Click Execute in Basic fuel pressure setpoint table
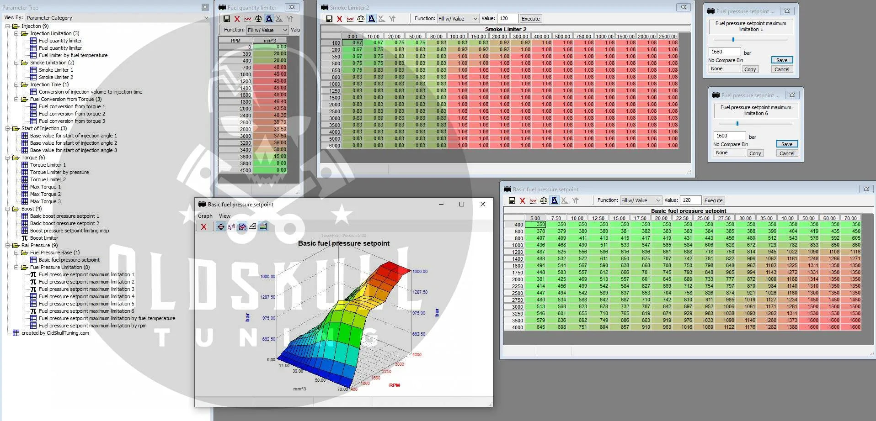Screen dimensions: 876x421 coord(713,200)
